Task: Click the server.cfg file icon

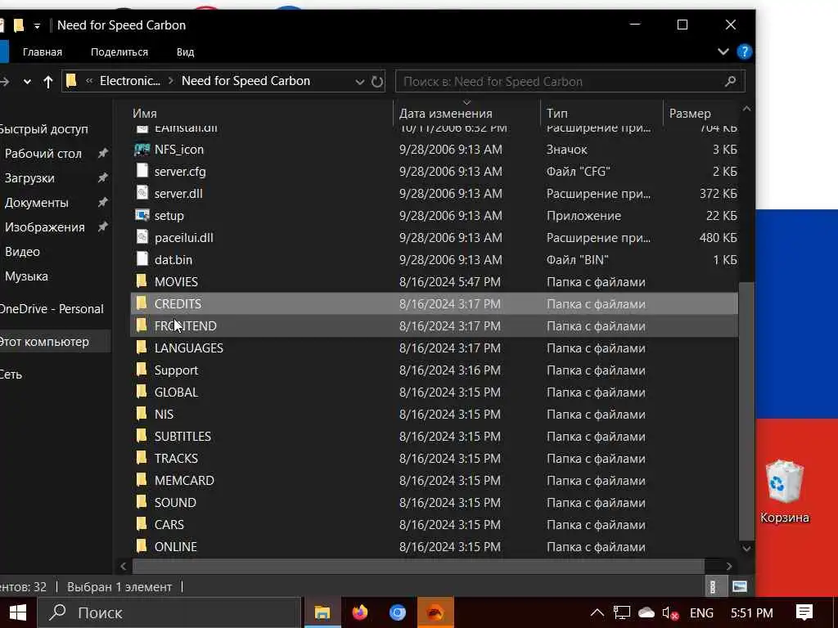Action: [x=142, y=172]
